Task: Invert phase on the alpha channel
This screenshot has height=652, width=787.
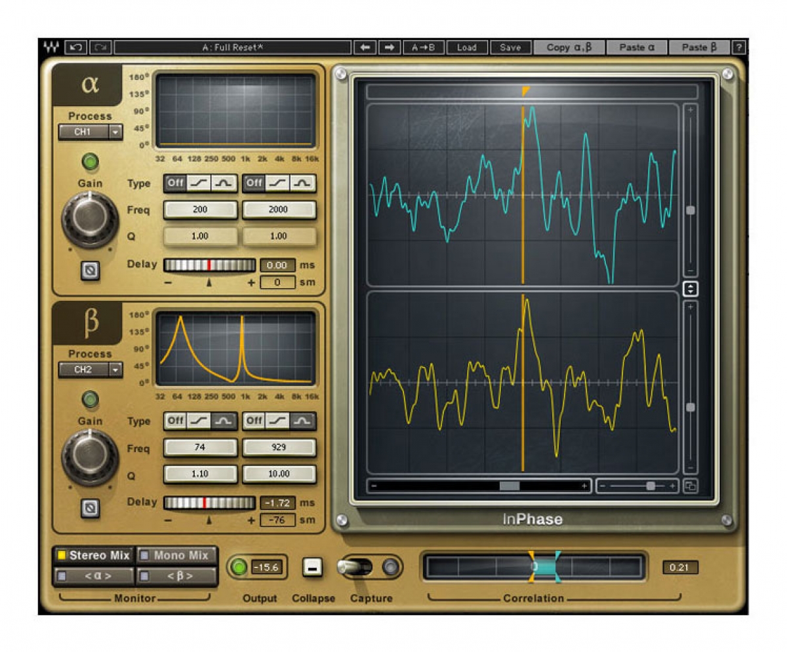Action: (x=91, y=270)
